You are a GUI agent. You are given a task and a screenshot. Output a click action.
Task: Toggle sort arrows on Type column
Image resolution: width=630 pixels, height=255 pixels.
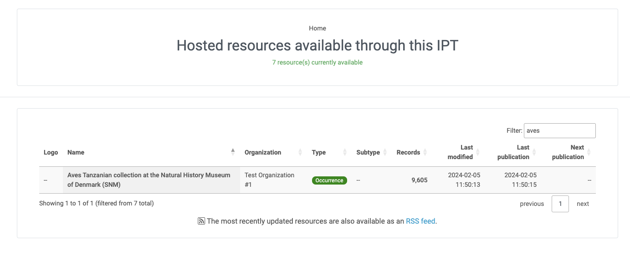344,152
